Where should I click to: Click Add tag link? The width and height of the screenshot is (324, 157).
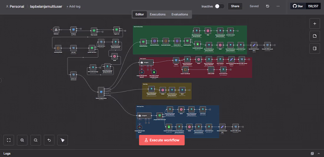click(x=73, y=6)
